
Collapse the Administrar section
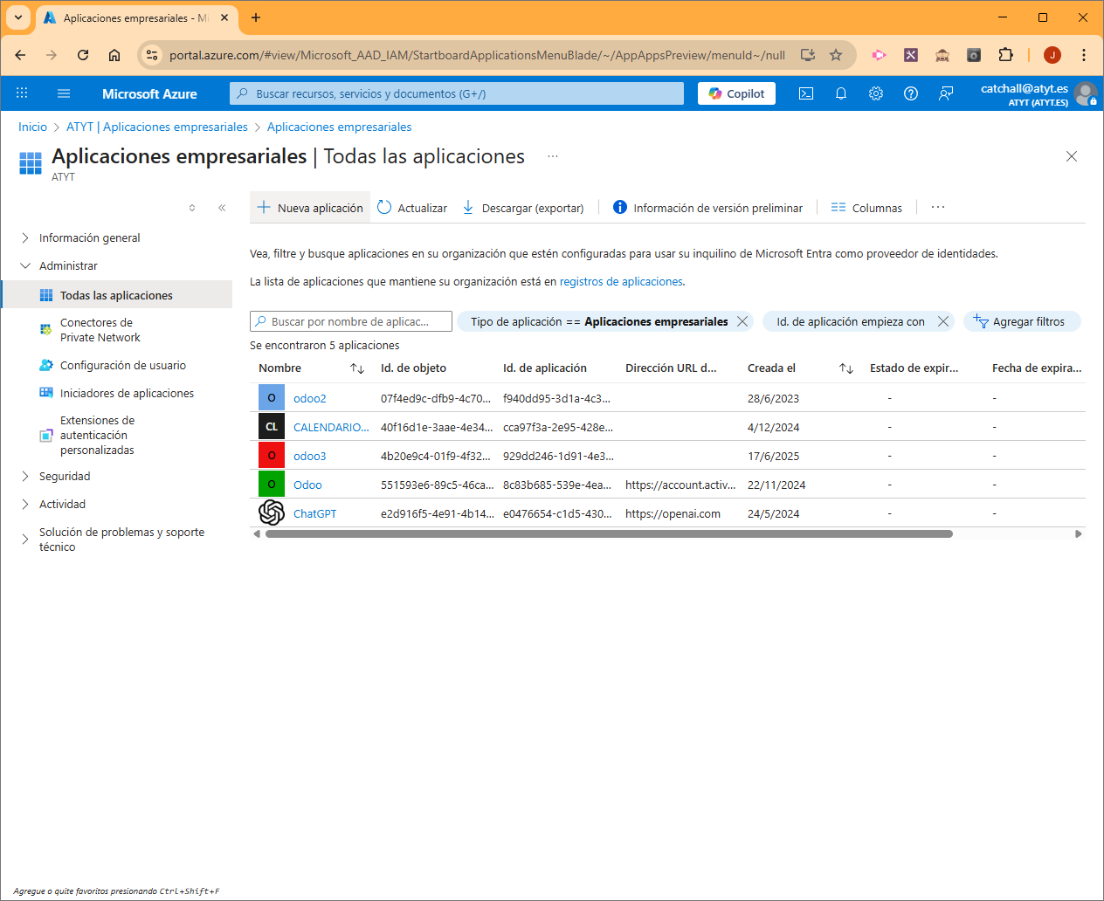point(25,265)
